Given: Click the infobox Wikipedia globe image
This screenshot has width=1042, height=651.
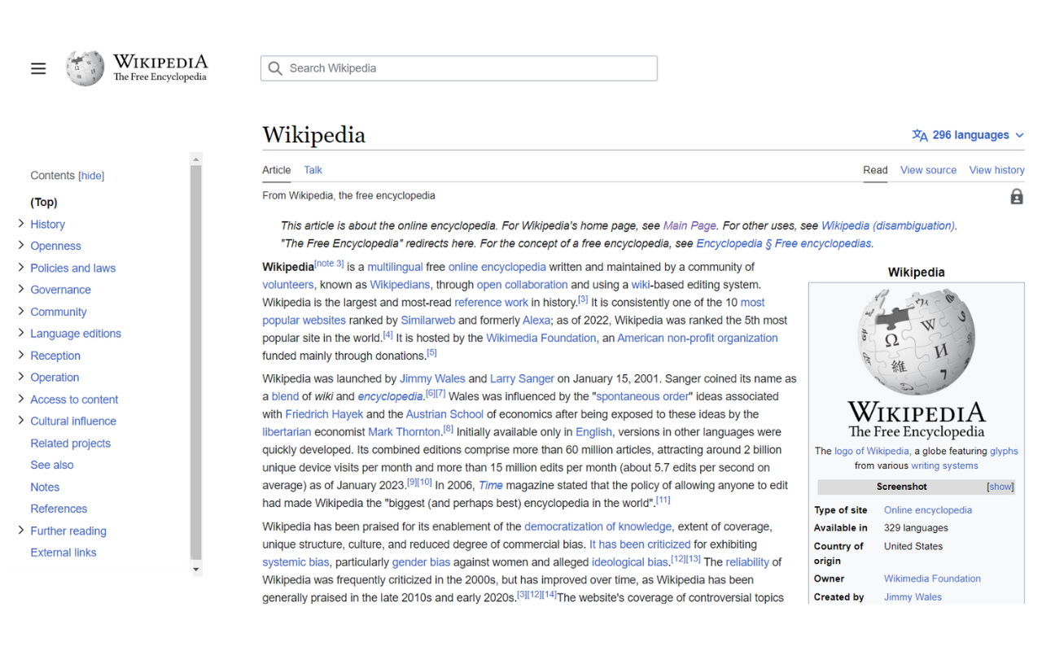Looking at the screenshot, I should pos(916,342).
